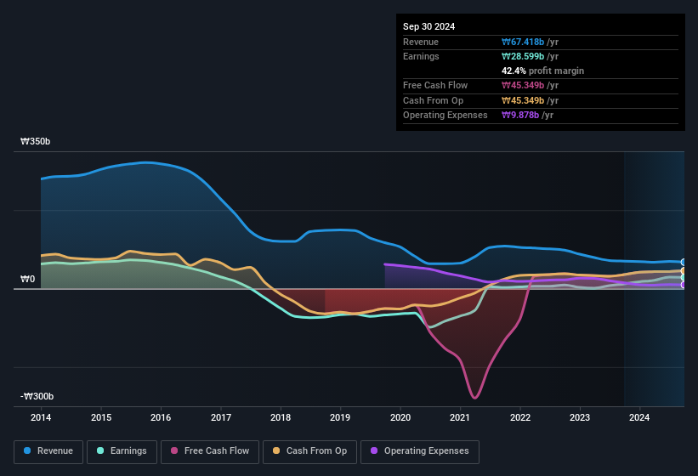Click the 2015 x-axis label
Screen dimensions: 698x476
[x=101, y=417]
